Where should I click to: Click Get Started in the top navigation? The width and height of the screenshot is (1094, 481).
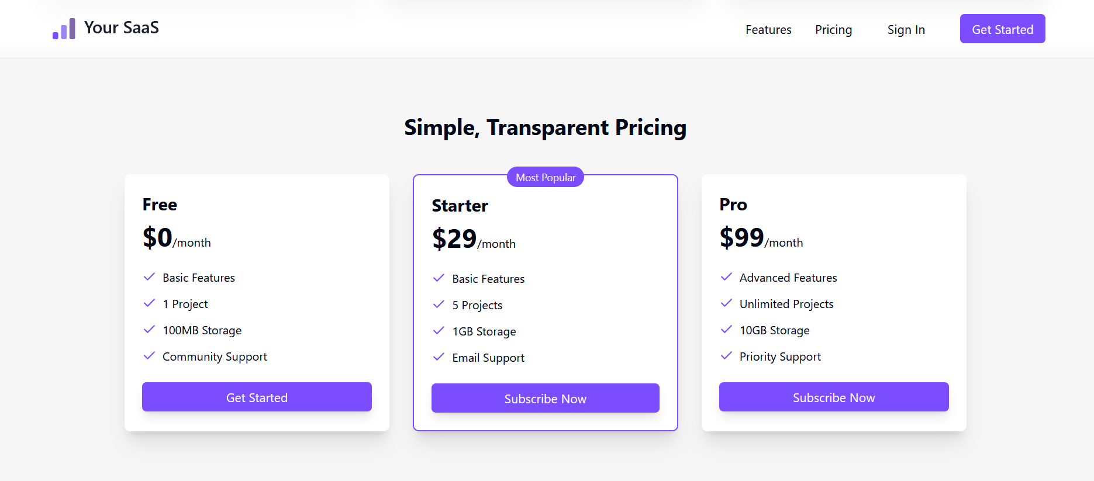pos(1002,29)
